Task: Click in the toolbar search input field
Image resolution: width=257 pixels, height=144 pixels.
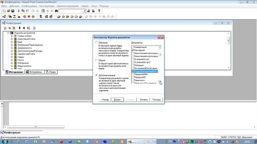Action: tap(71, 11)
